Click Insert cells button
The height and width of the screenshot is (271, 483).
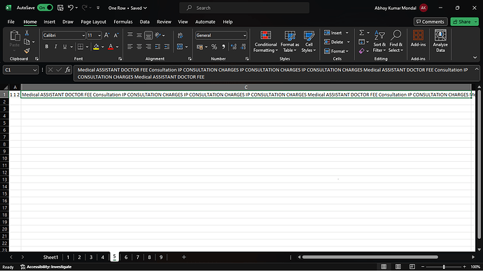tap(333, 33)
